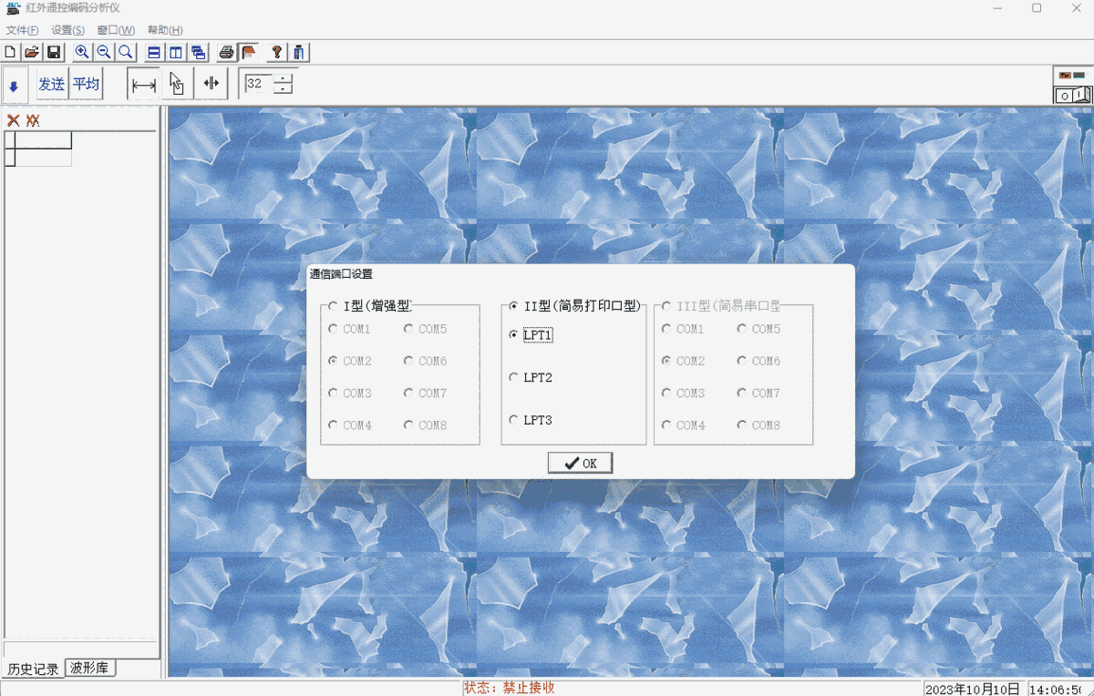This screenshot has width=1094, height=696.
Task: Increase the 32 value with up arrow
Action: point(284,77)
